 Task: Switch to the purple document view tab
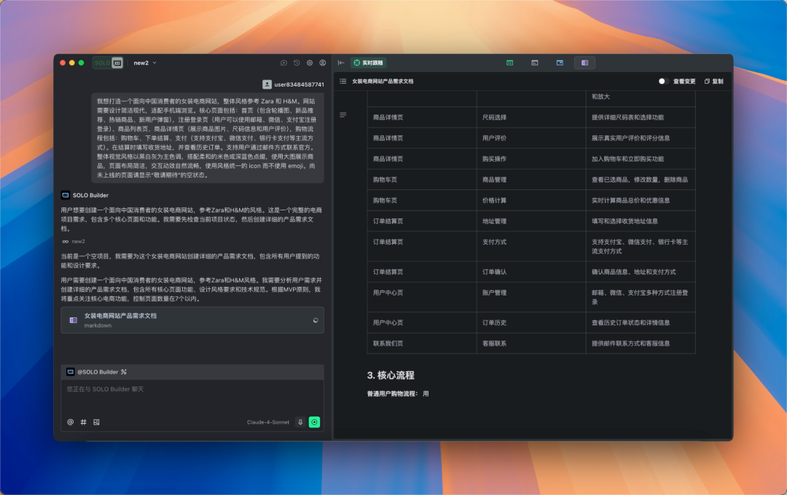[x=584, y=63]
